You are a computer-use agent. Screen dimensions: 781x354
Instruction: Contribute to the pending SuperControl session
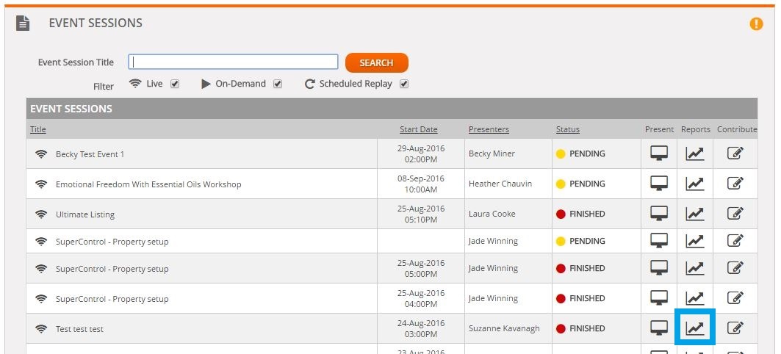735,240
